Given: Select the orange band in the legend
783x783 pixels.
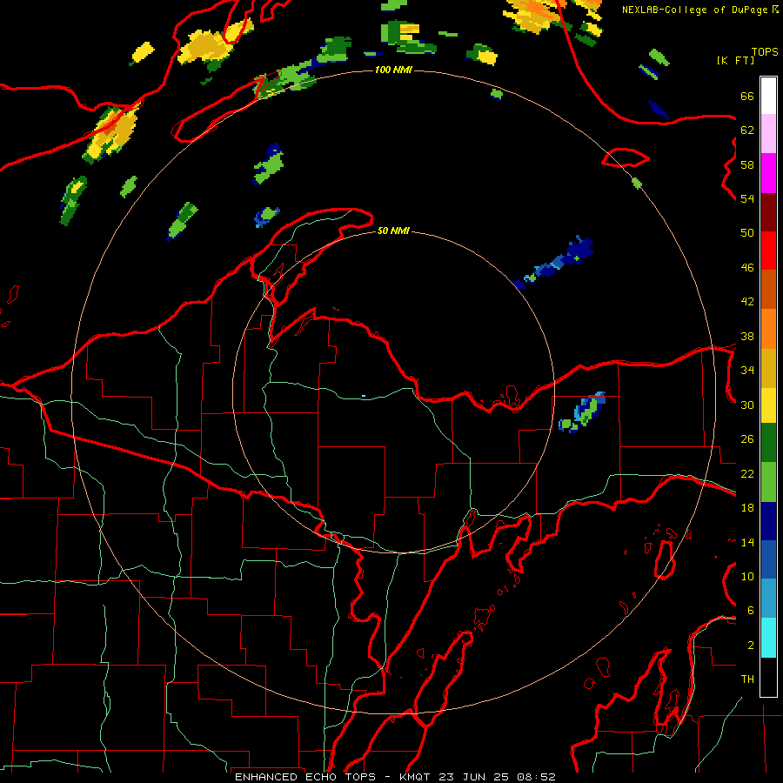Looking at the screenshot, I should pos(768,329).
